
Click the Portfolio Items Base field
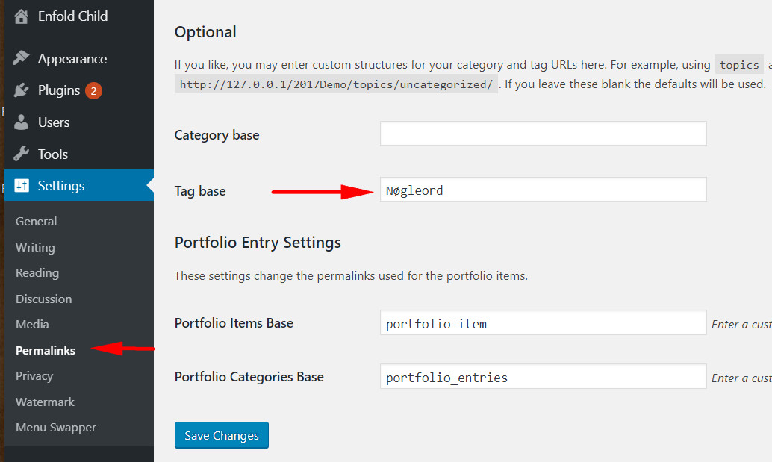(543, 322)
